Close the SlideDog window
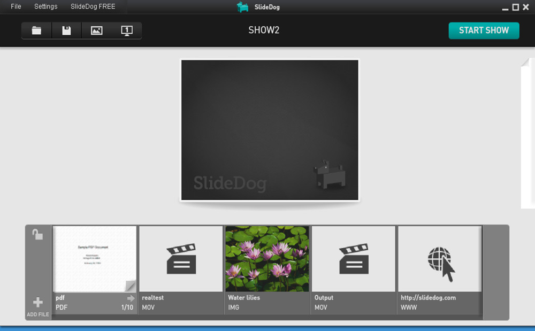The height and width of the screenshot is (331, 535). pyautogui.click(x=526, y=7)
